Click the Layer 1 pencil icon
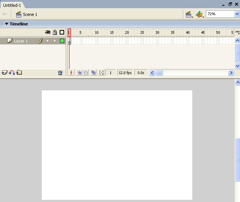Screen dimensions: 240x202 (41, 41)
